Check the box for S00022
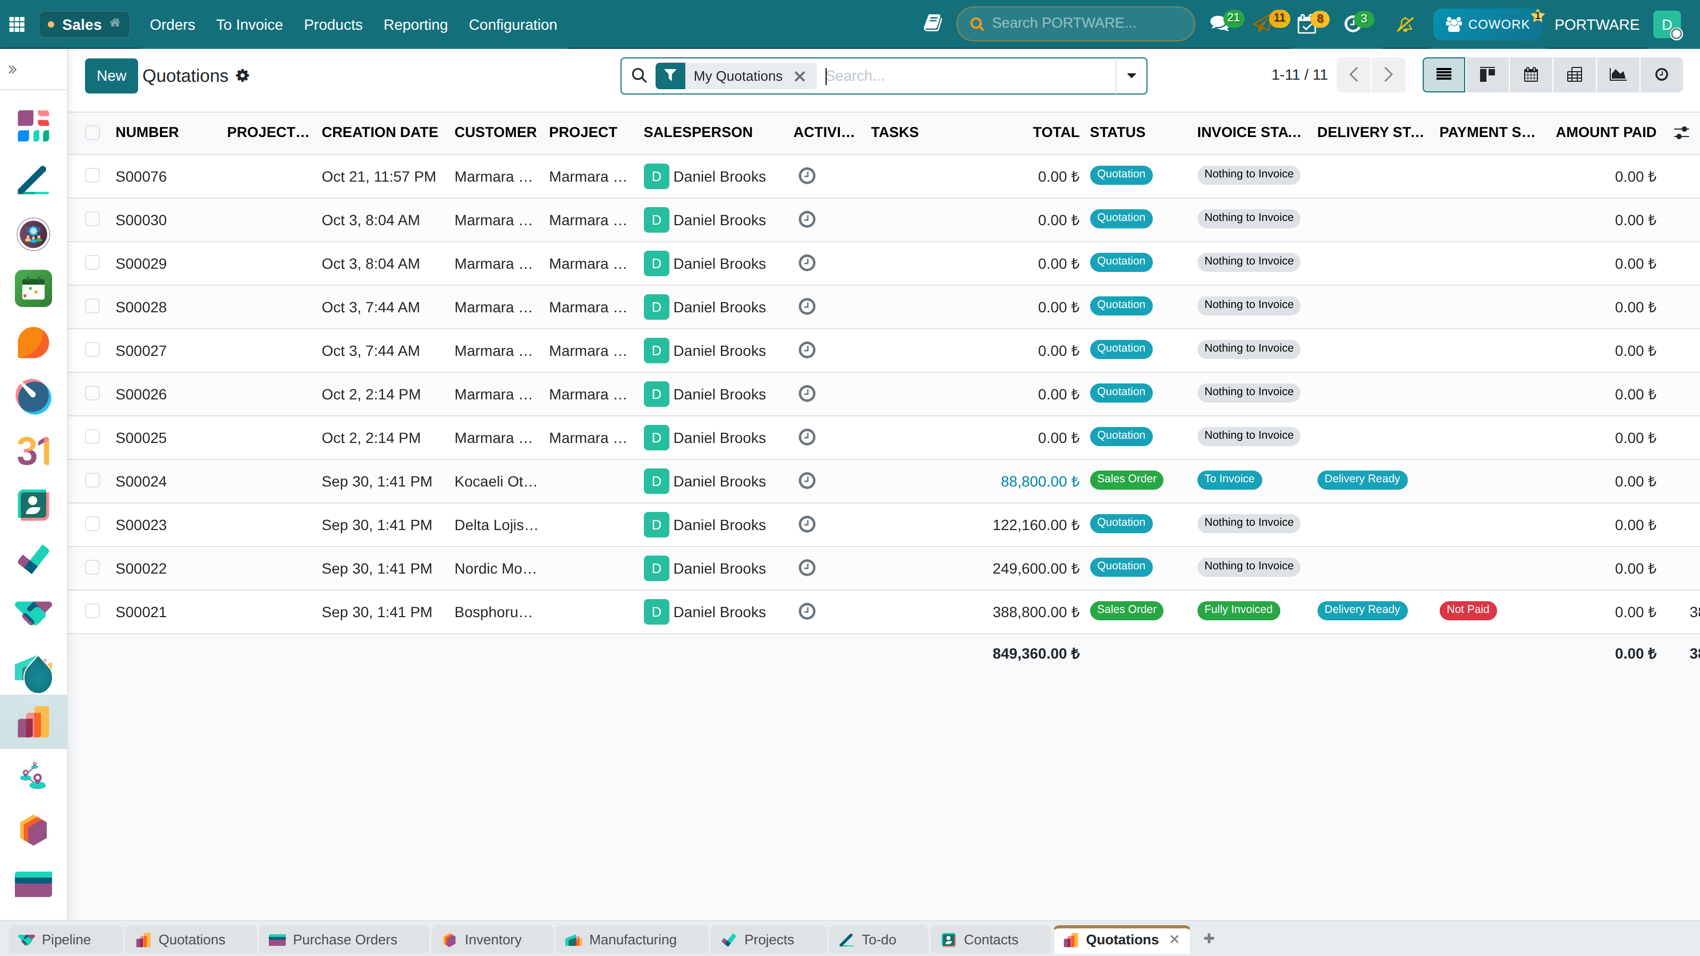Screen dimensions: 1700x956 (x=92, y=567)
